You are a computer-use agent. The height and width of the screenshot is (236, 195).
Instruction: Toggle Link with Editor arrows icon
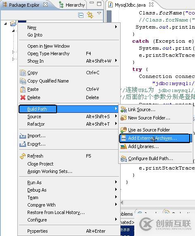(90, 15)
